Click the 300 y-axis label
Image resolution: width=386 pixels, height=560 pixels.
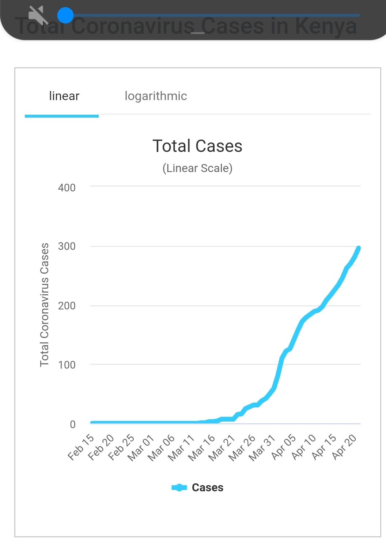coord(67,246)
